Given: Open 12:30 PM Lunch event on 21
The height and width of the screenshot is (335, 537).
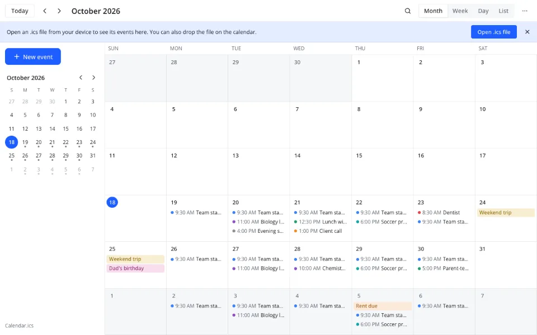Looking at the screenshot, I should [x=320, y=222].
